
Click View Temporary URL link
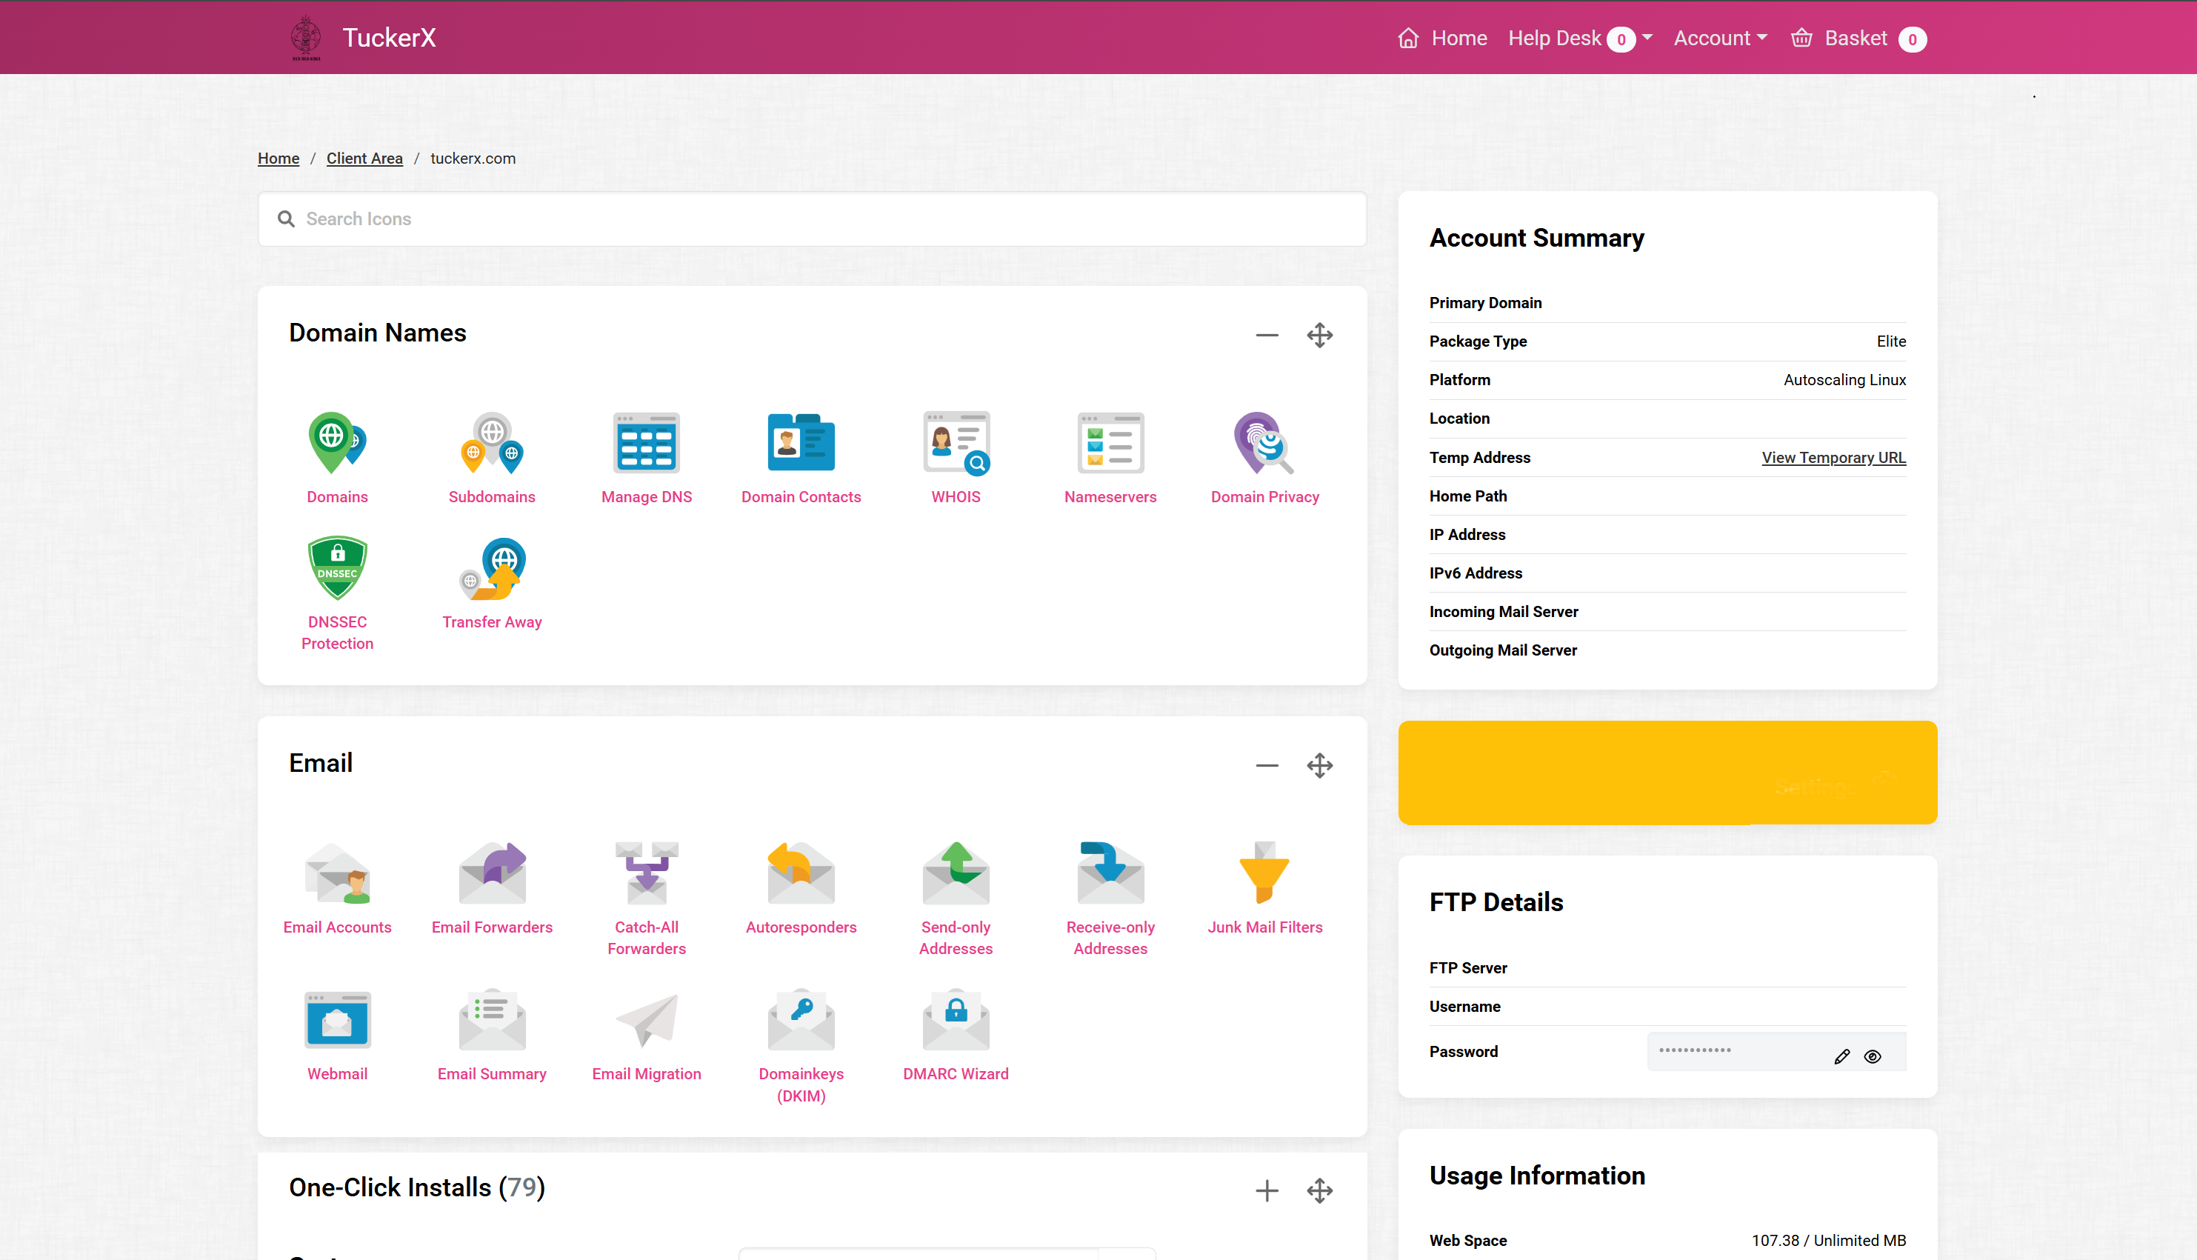pos(1833,457)
